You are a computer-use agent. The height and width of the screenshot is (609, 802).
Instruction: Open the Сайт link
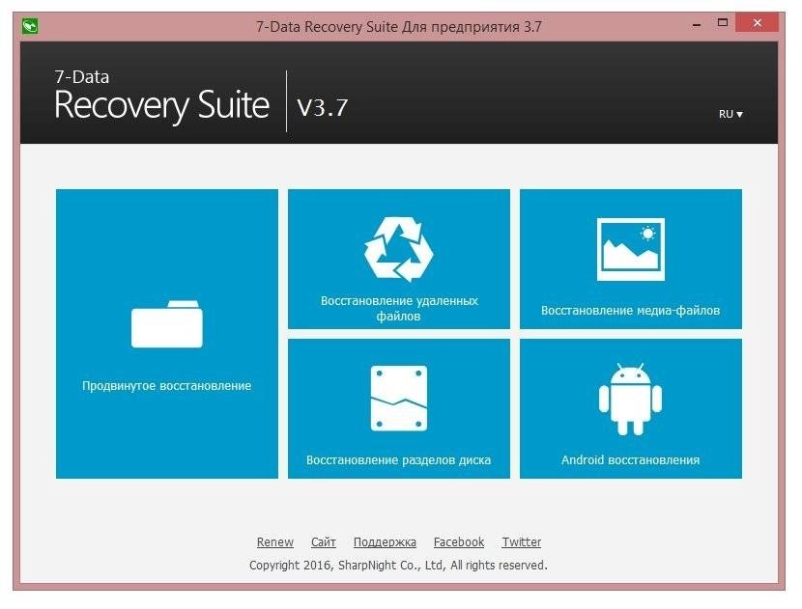pyautogui.click(x=324, y=542)
